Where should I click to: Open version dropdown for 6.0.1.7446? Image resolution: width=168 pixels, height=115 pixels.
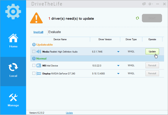point(118,52)
